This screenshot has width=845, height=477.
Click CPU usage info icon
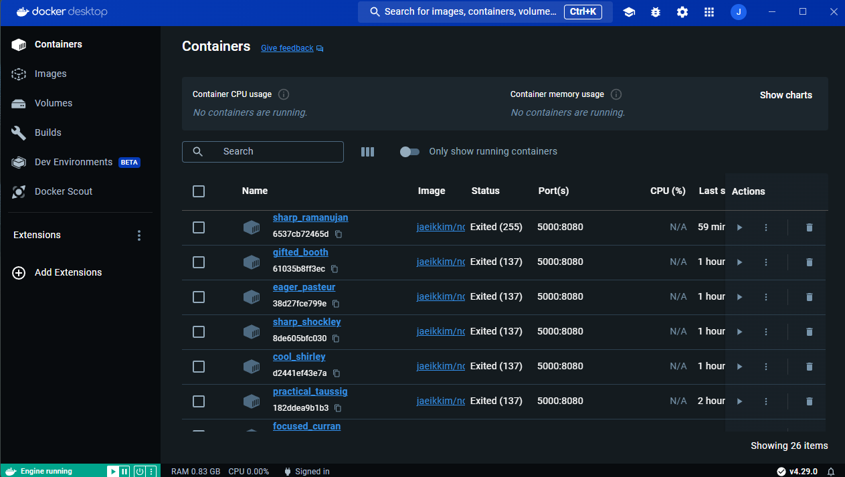point(284,94)
